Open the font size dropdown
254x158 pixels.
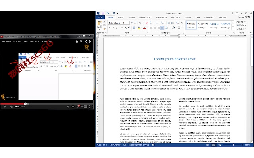point(129,23)
